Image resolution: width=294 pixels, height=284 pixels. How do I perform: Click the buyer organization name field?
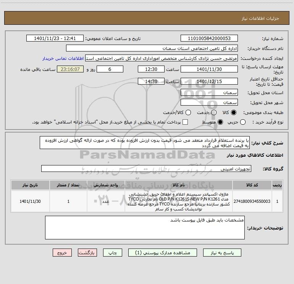coord(152,48)
